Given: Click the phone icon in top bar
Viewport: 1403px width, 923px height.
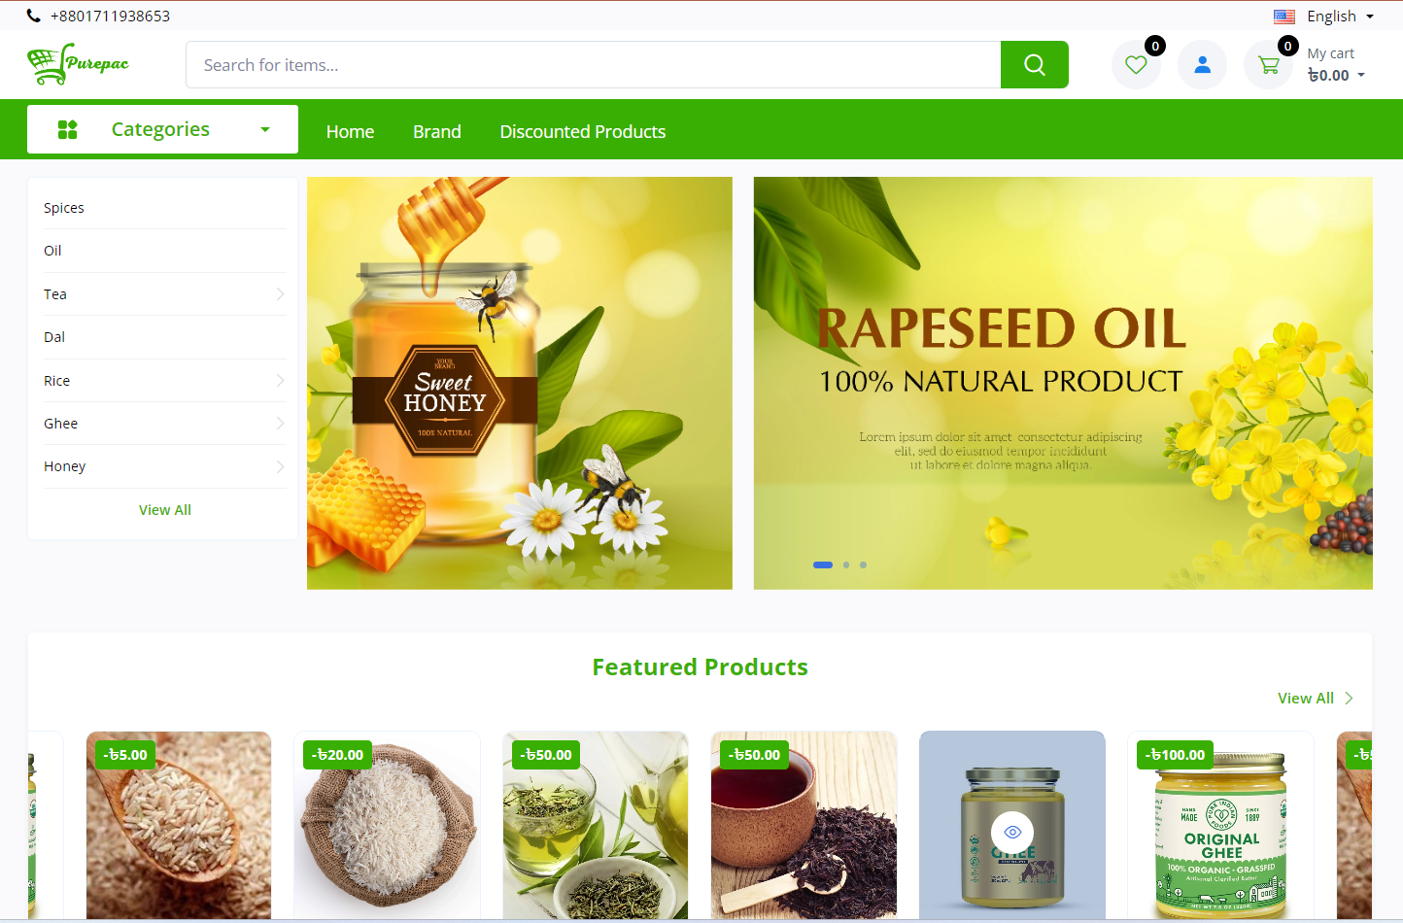Looking at the screenshot, I should click(34, 16).
